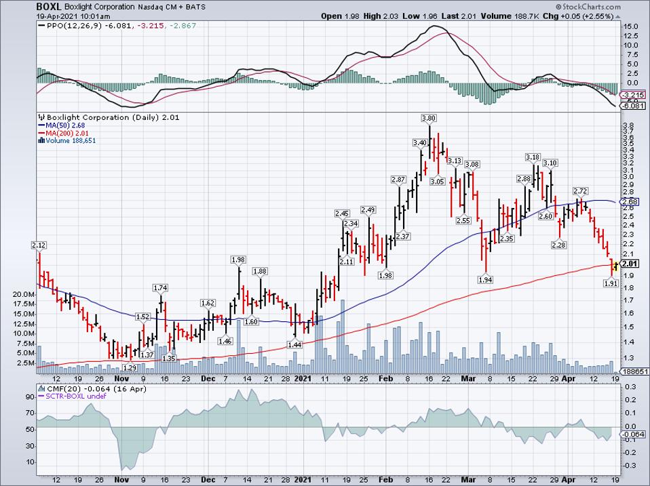Screen dimensions: 650x486
Task: Click the Boxlight Corporation (Daily) 2.01 legend
Action: point(113,117)
